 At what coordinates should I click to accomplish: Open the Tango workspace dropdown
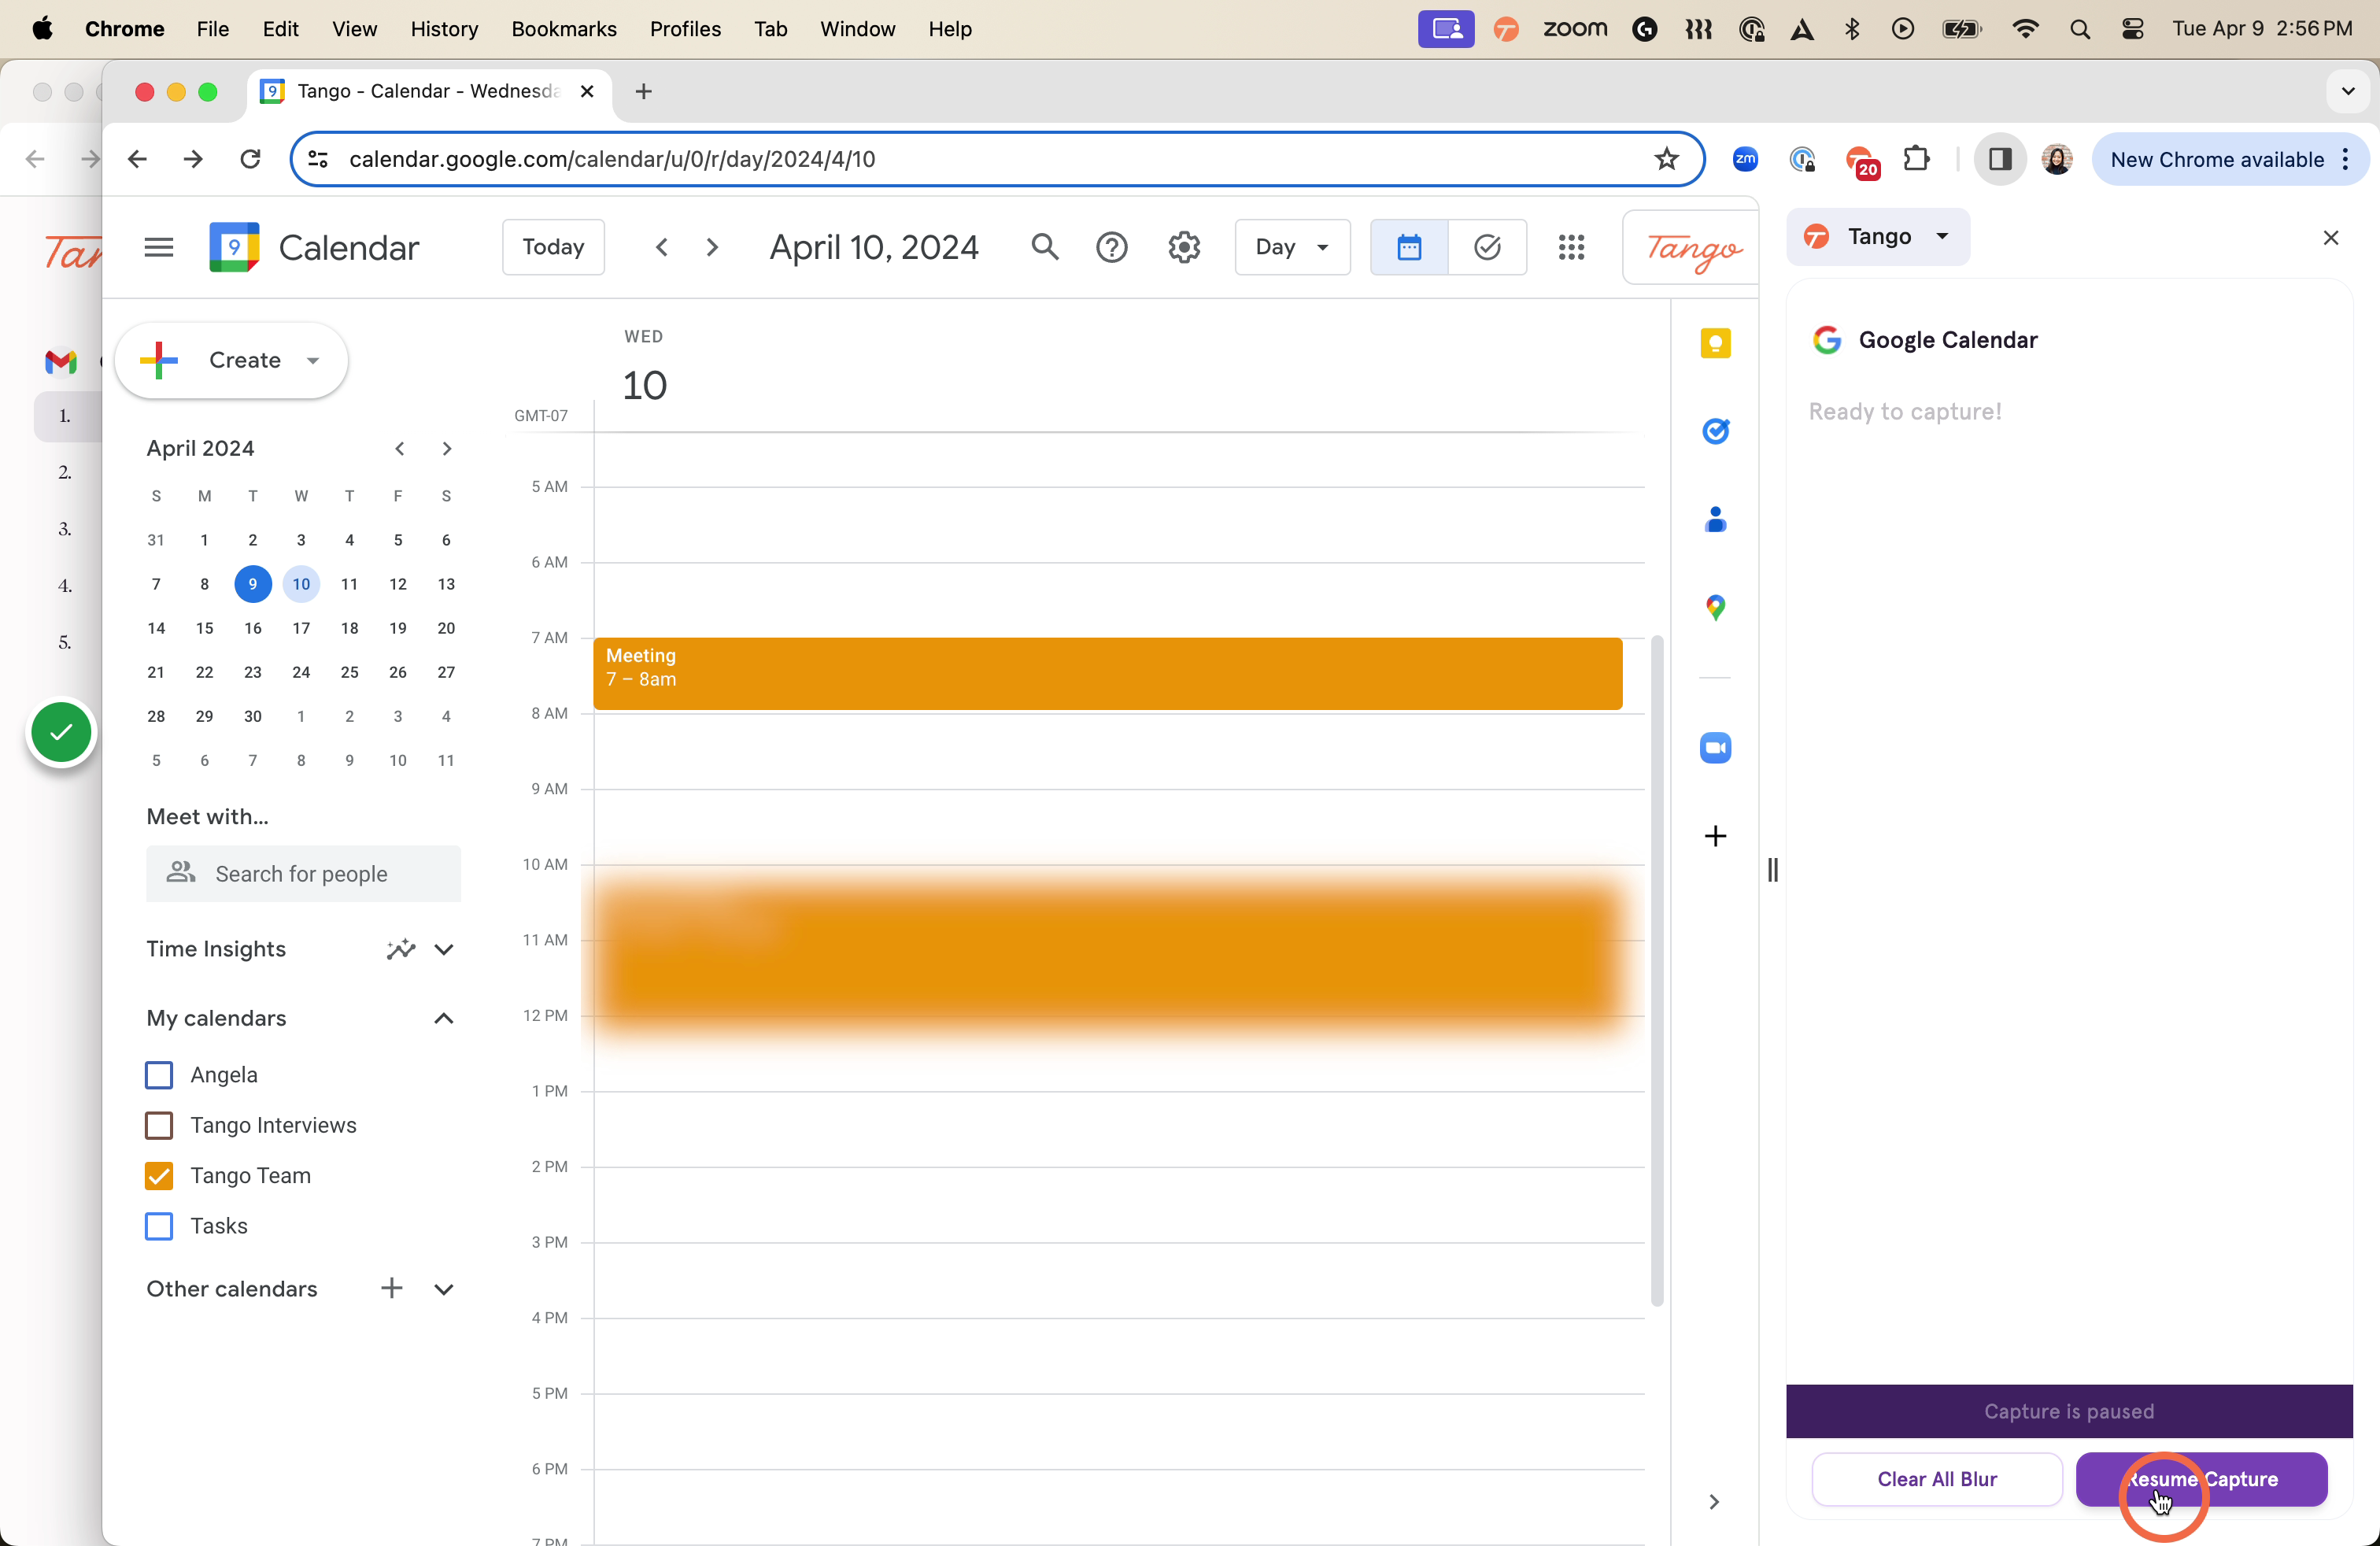pos(1878,237)
